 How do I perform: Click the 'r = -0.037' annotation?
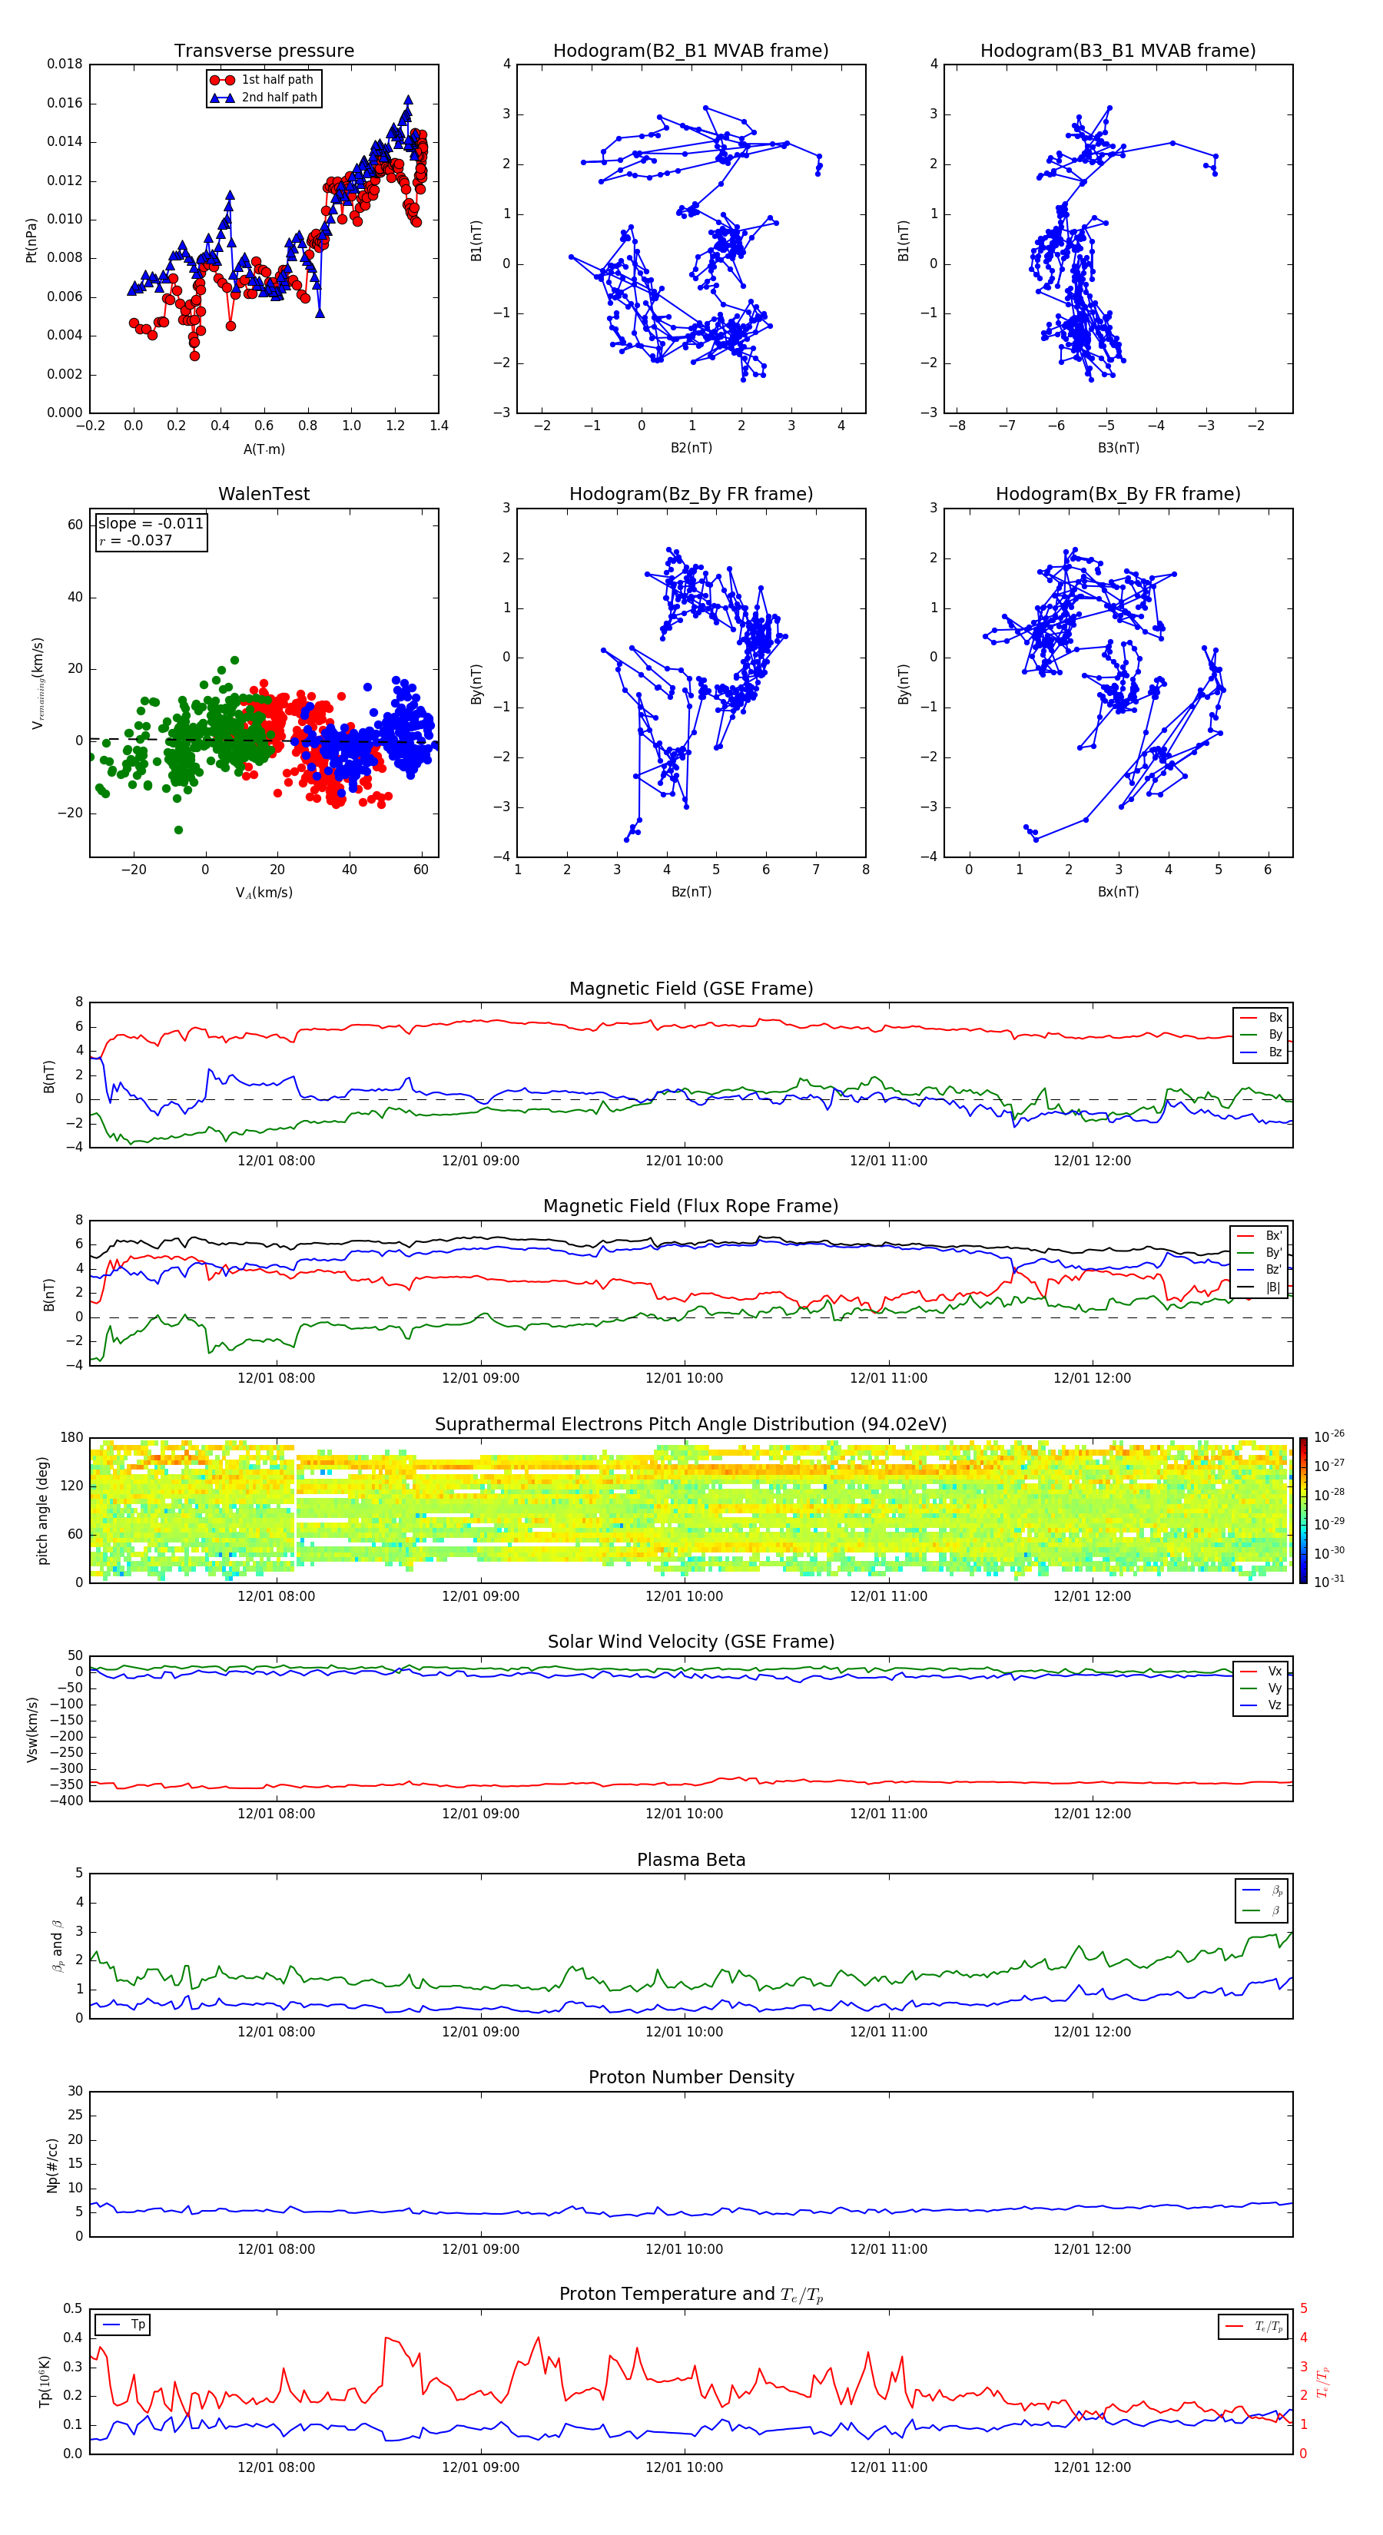point(136,540)
